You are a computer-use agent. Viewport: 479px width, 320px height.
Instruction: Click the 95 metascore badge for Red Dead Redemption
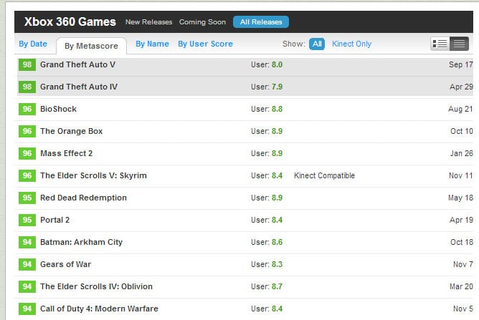click(27, 198)
